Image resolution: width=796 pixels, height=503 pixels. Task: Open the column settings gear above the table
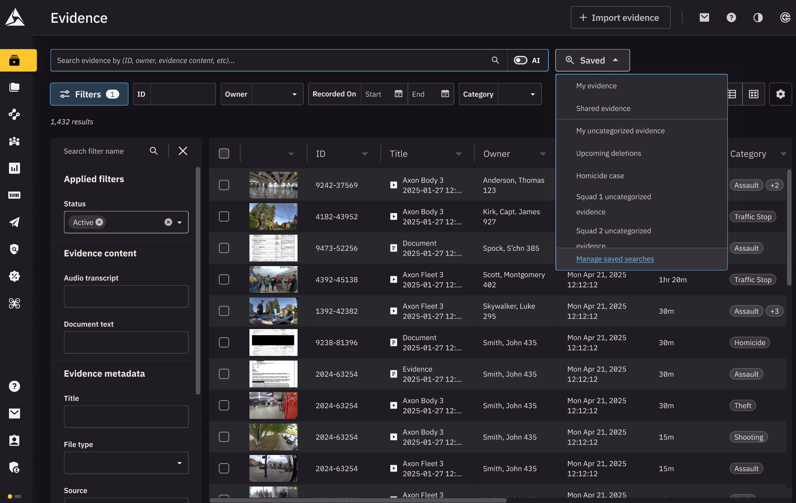pos(780,94)
